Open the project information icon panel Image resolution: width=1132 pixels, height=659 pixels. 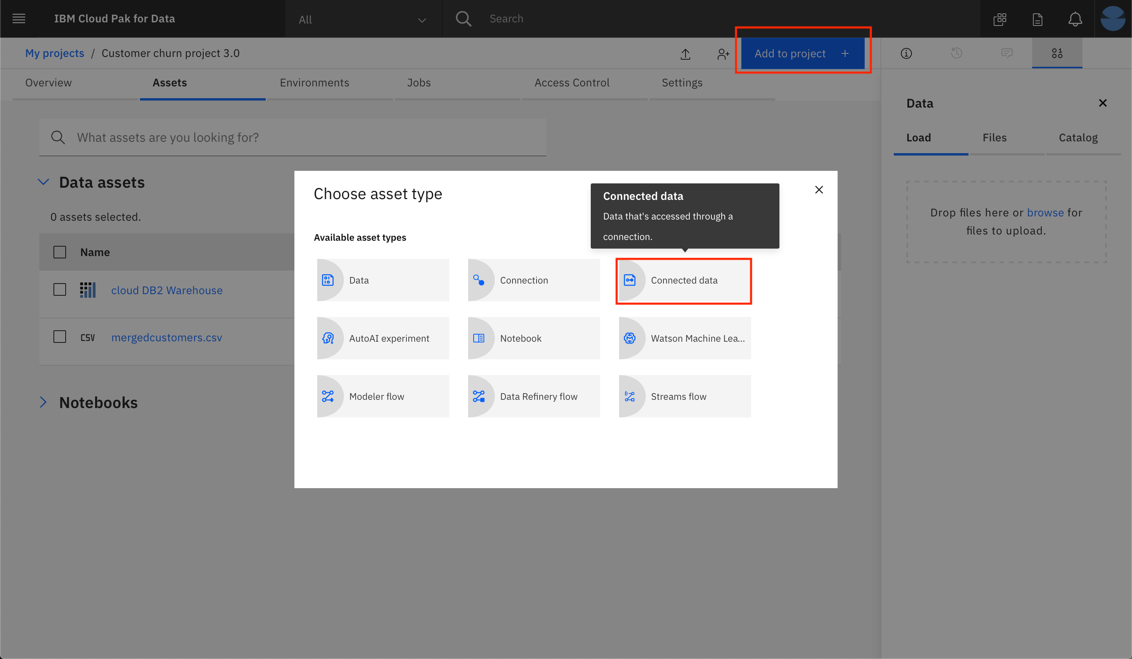click(906, 53)
